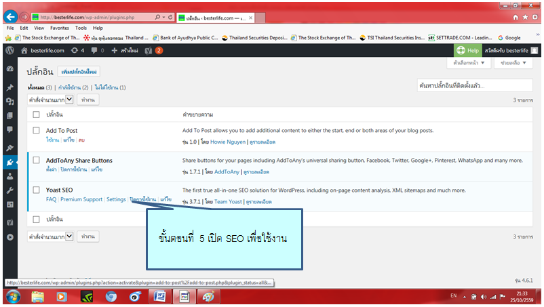Open the Tools menu
544x307 pixels.
[81, 28]
